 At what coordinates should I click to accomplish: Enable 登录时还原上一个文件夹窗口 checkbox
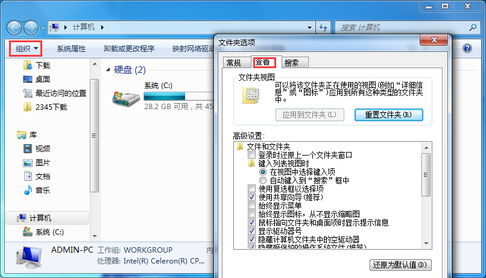(252, 155)
